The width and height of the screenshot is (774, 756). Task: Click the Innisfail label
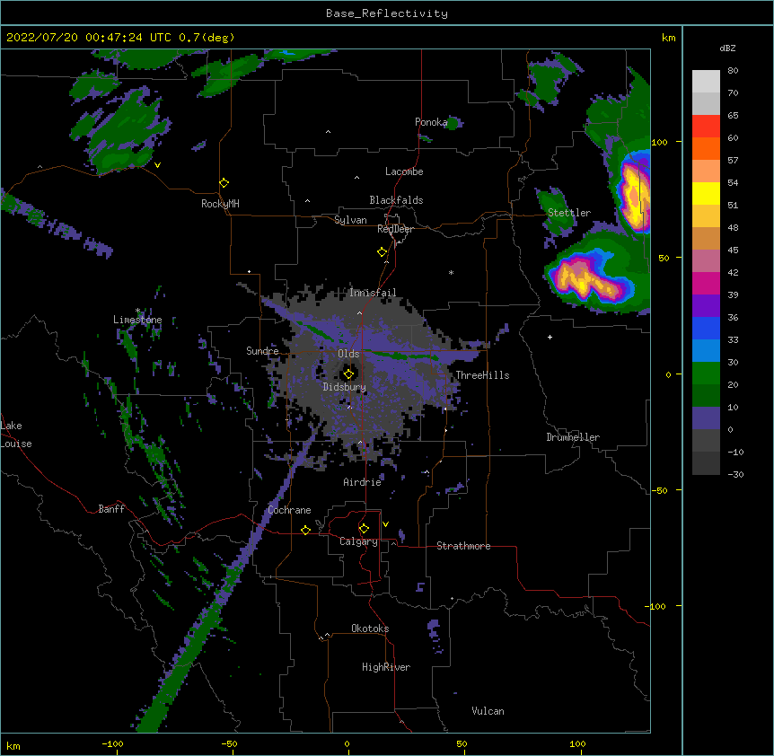click(x=373, y=293)
